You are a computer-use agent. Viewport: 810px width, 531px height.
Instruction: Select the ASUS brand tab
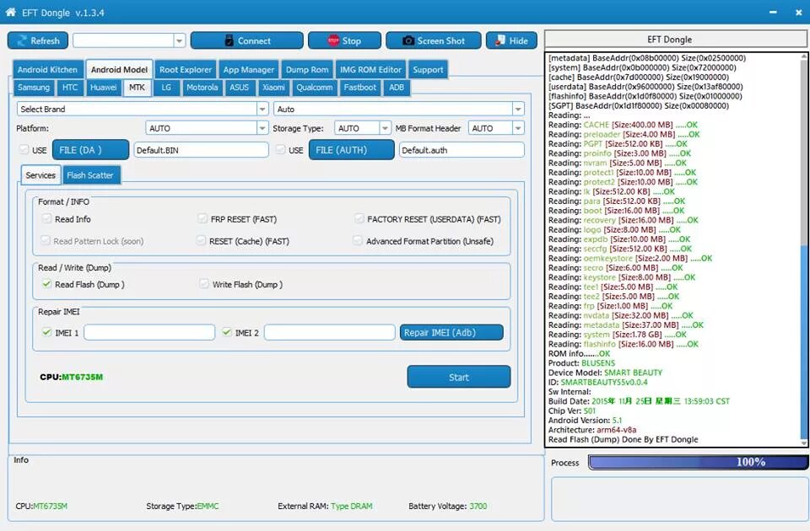(239, 88)
